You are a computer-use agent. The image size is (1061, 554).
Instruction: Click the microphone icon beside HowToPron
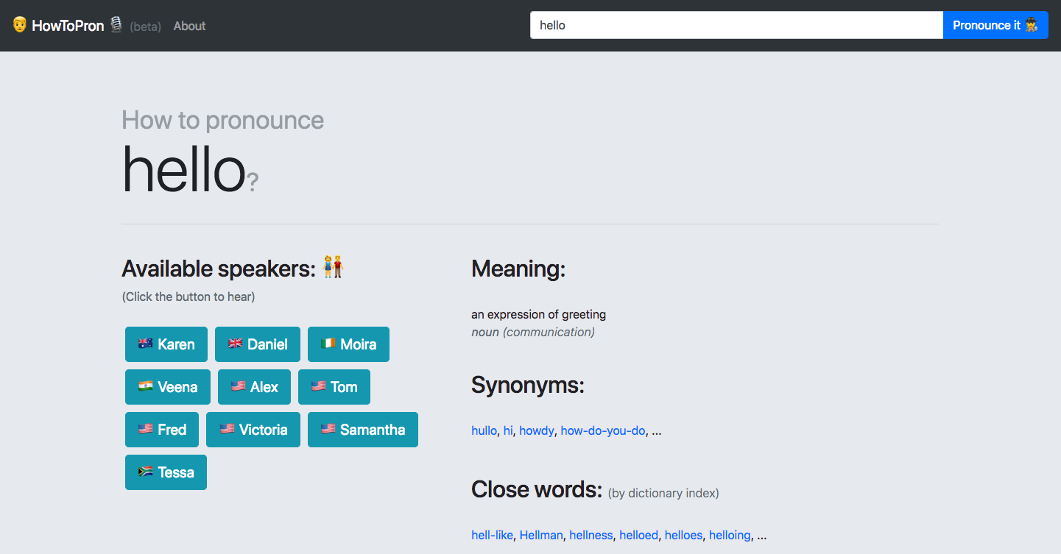click(x=116, y=25)
